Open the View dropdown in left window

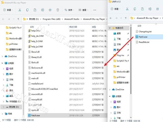(83, 10)
